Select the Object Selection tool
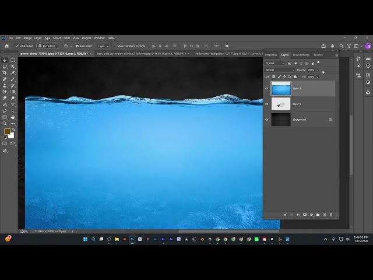The width and height of the screenshot is (373, 280). 13,66
